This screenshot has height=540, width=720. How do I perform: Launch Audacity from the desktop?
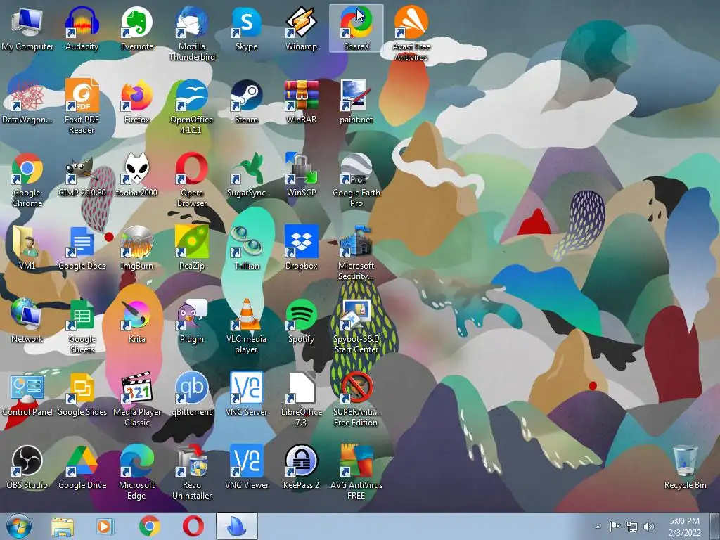pos(82,28)
